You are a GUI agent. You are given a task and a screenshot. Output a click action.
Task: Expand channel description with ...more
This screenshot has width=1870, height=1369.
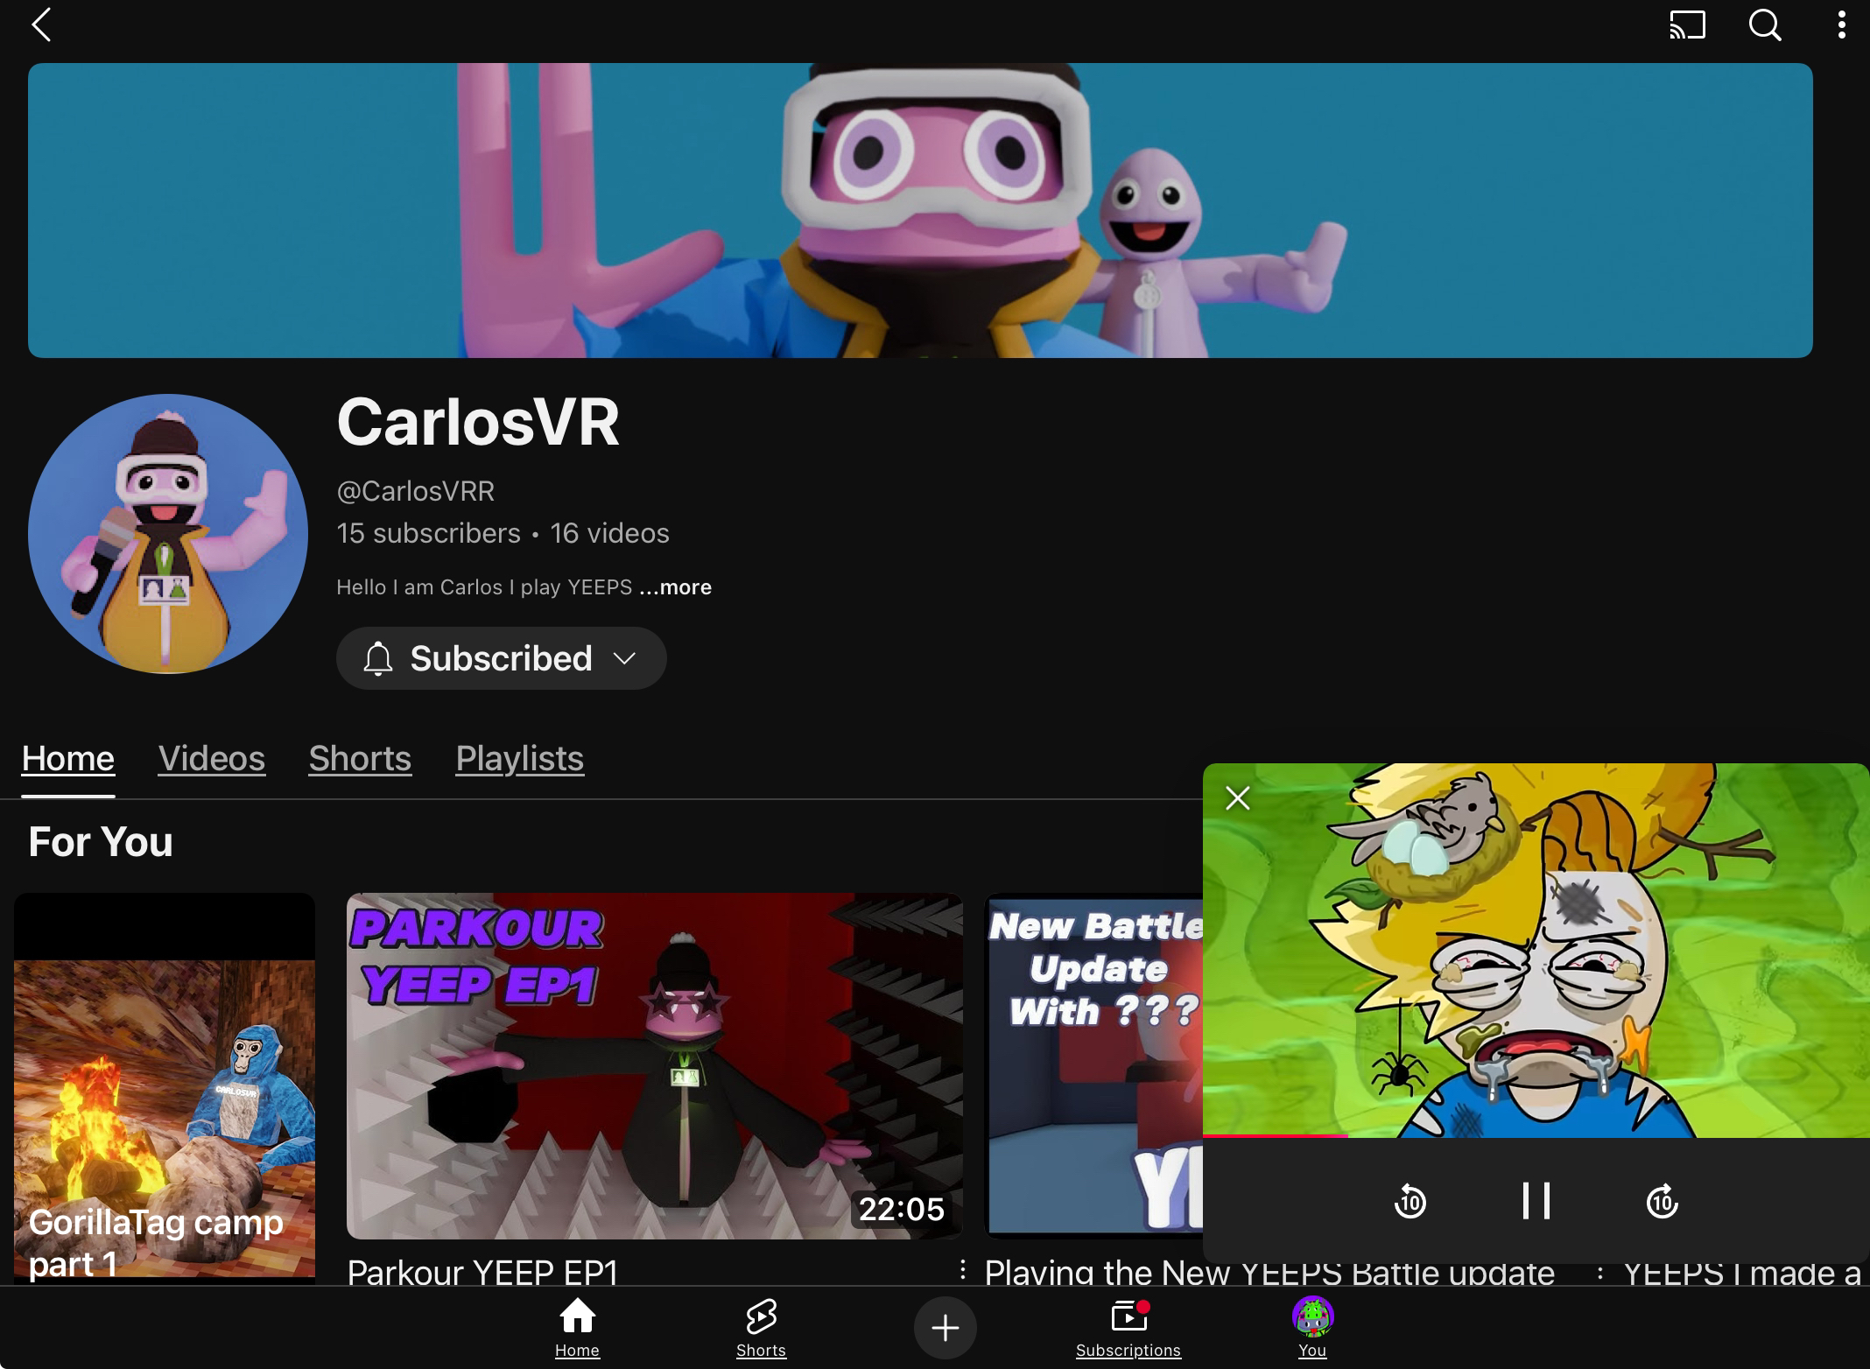coord(675,587)
